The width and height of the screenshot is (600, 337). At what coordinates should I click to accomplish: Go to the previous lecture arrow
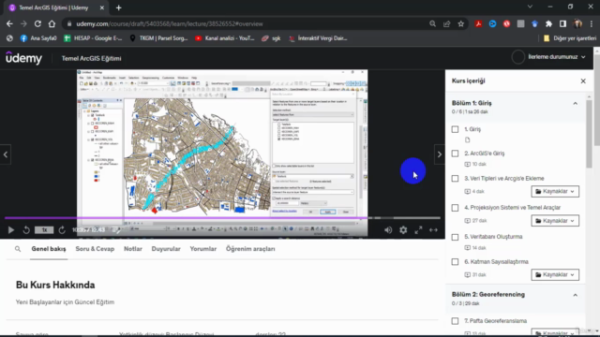coord(6,154)
